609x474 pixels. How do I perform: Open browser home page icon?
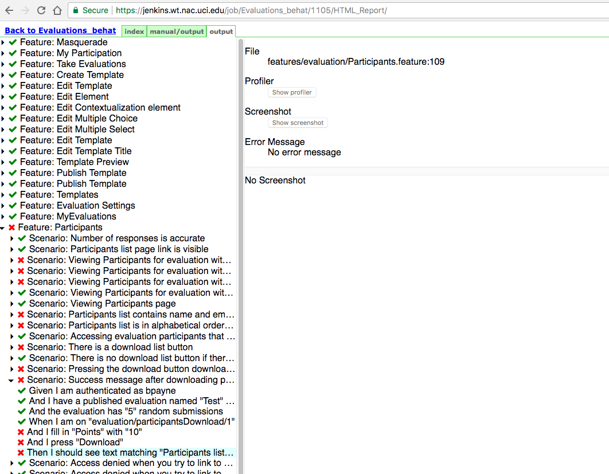click(57, 10)
